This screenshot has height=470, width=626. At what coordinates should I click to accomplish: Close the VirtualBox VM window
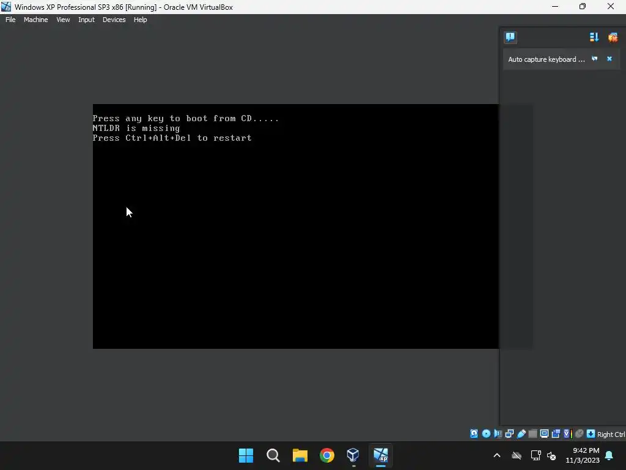click(611, 7)
